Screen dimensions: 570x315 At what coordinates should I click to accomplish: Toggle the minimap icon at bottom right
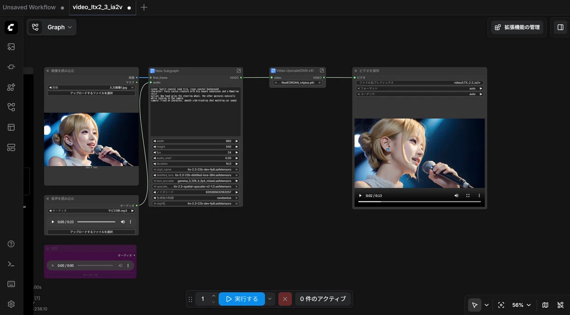pyautogui.click(x=545, y=305)
